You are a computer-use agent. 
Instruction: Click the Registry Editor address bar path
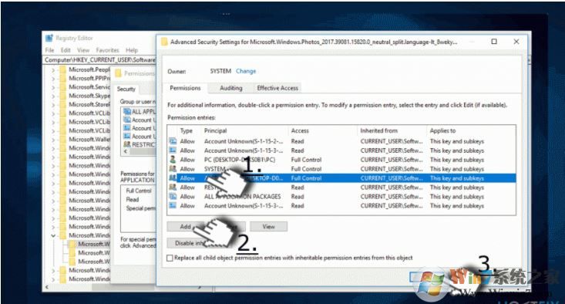click(x=99, y=60)
